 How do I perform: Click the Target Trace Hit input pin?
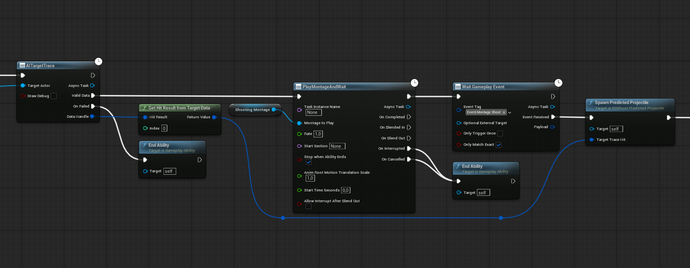coord(592,140)
